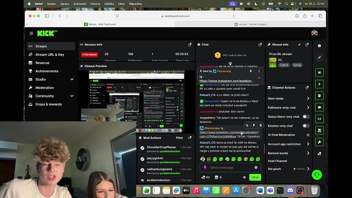Open the profile avatar menu
Viewport: 352px width, 198px height.
click(314, 33)
